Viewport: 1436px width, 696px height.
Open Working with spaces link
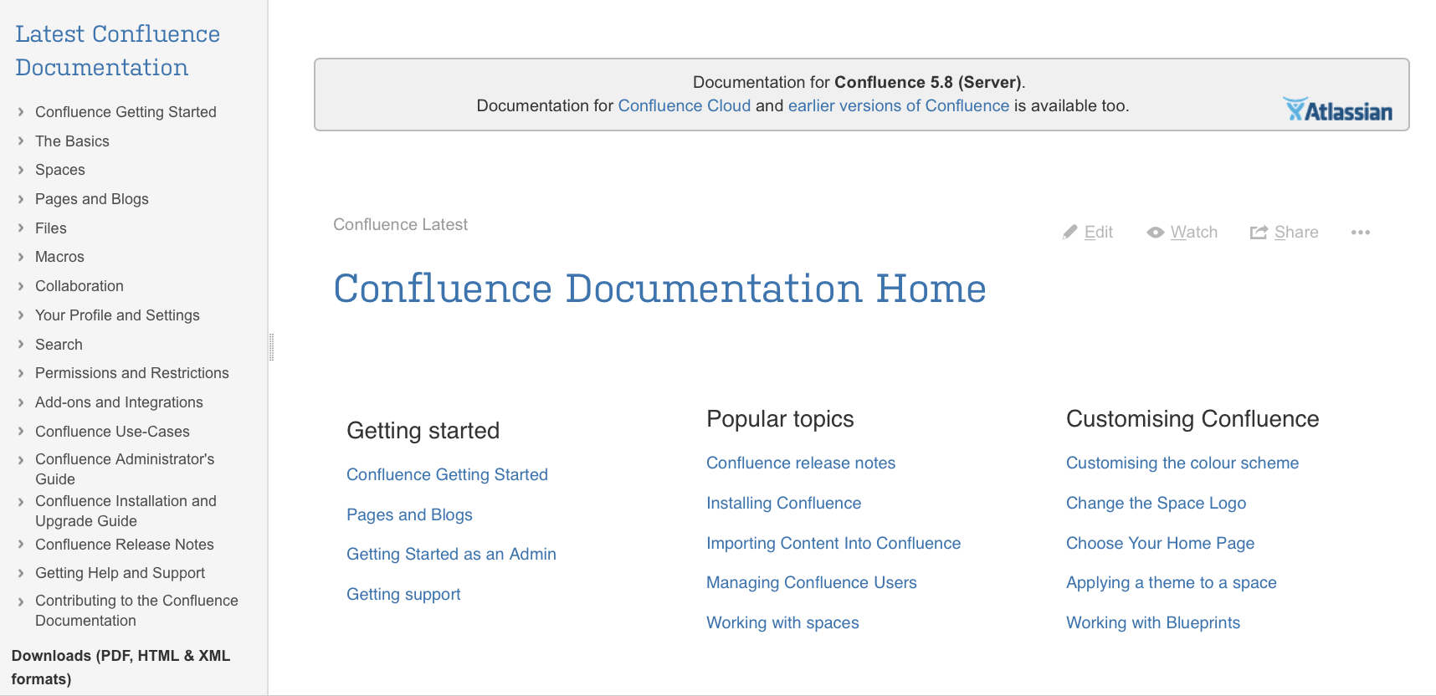(782, 622)
